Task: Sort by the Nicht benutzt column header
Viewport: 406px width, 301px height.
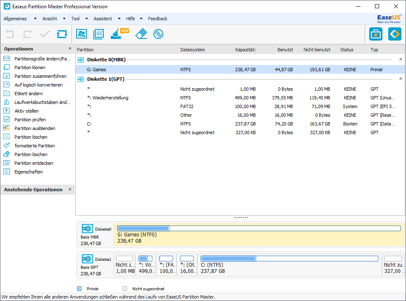Action: tap(313, 50)
